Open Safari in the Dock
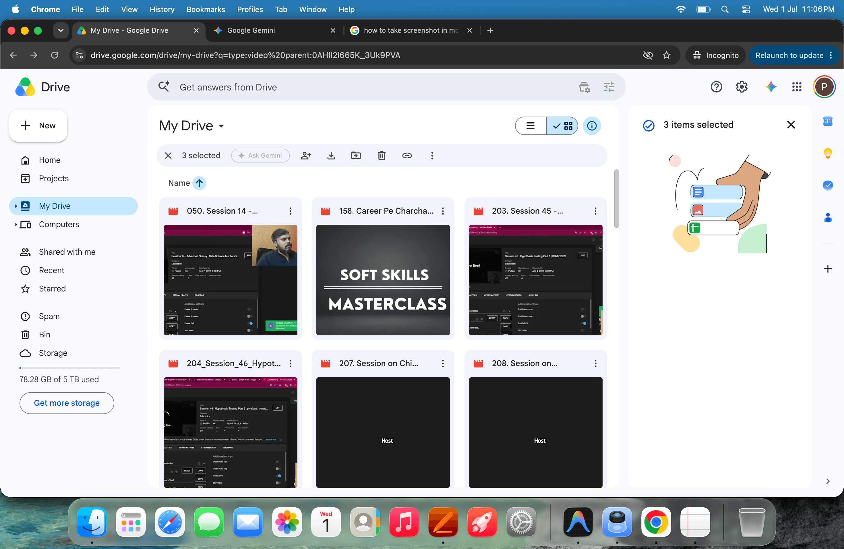Image resolution: width=844 pixels, height=549 pixels. tap(170, 522)
